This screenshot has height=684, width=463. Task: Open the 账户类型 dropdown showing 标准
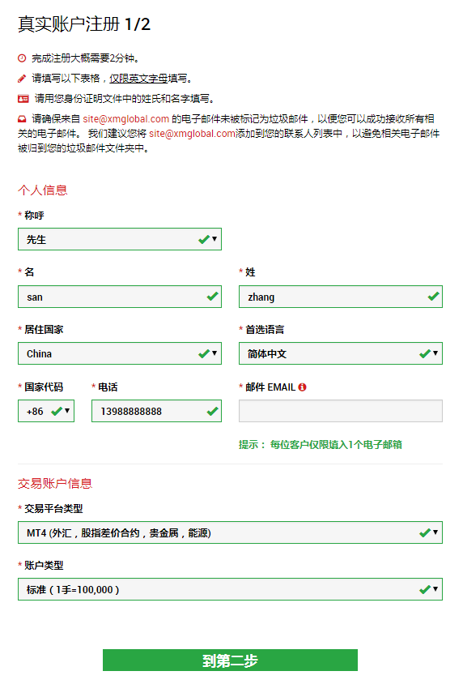(x=230, y=589)
